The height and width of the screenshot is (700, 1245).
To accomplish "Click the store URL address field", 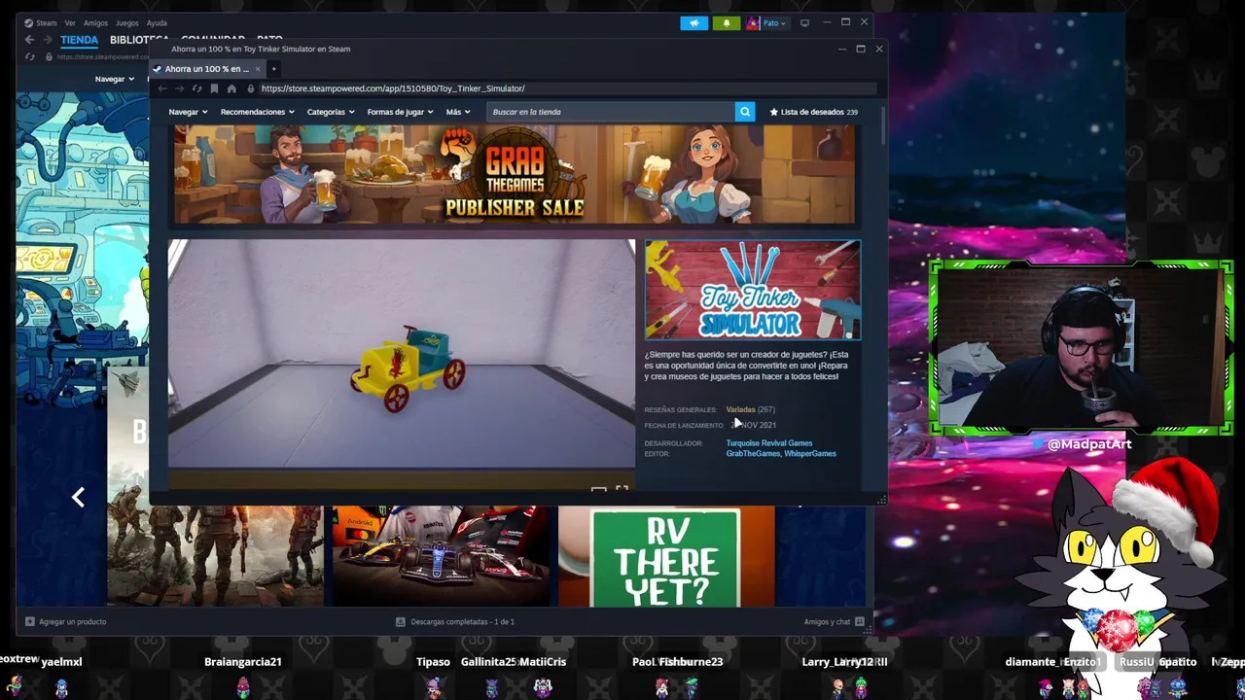I will click(564, 88).
